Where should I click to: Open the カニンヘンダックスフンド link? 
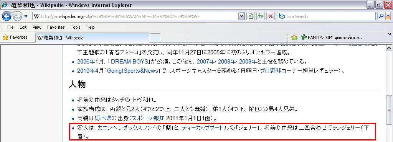127,128
